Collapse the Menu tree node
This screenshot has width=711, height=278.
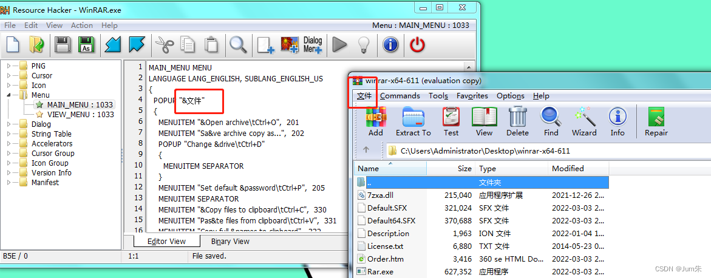click(9, 95)
